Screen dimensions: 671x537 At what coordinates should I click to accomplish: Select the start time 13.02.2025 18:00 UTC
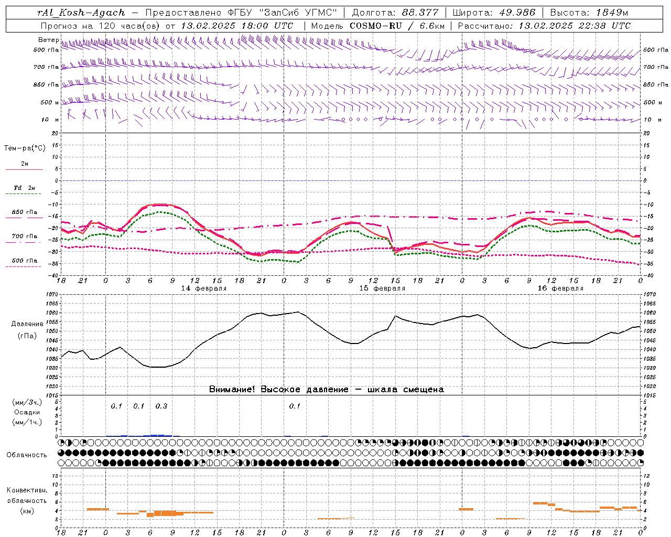click(237, 26)
